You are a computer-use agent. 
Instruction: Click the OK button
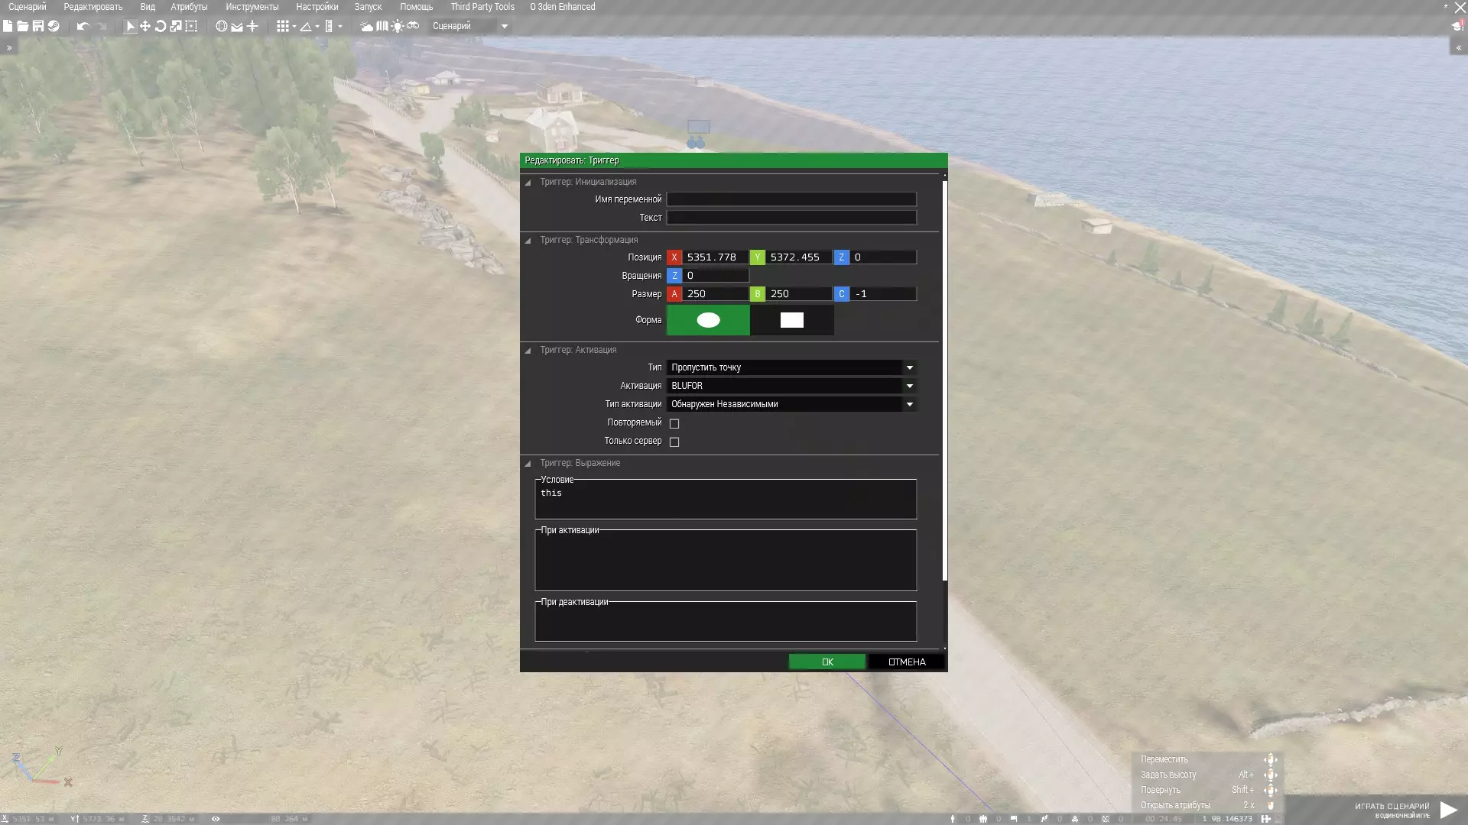tap(827, 662)
